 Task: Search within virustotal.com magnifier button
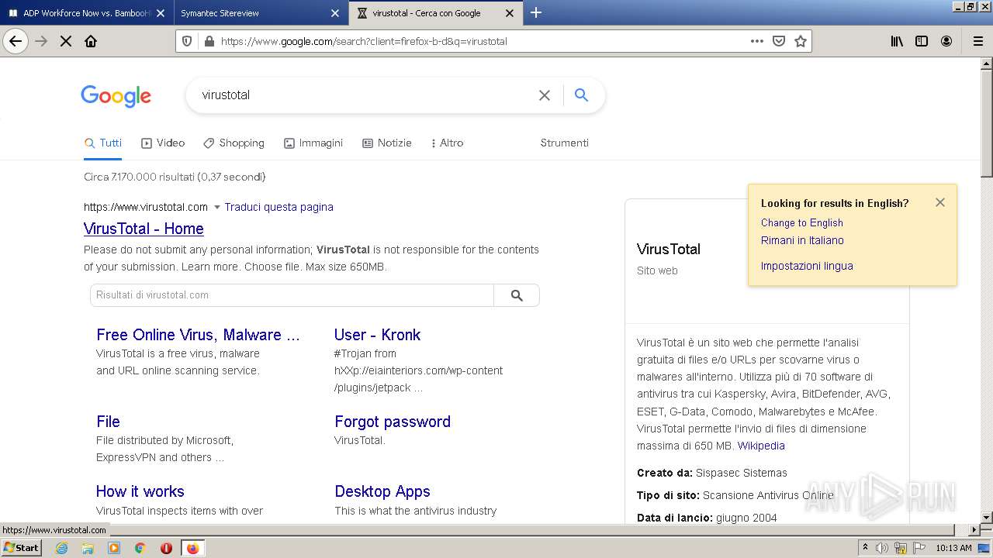point(517,295)
